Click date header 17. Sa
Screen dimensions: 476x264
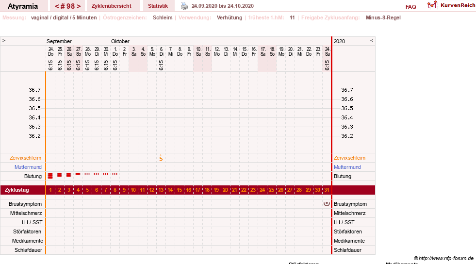263,51
